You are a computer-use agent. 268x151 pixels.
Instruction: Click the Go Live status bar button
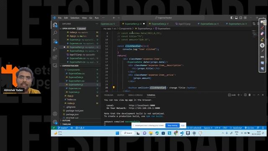click(x=250, y=128)
